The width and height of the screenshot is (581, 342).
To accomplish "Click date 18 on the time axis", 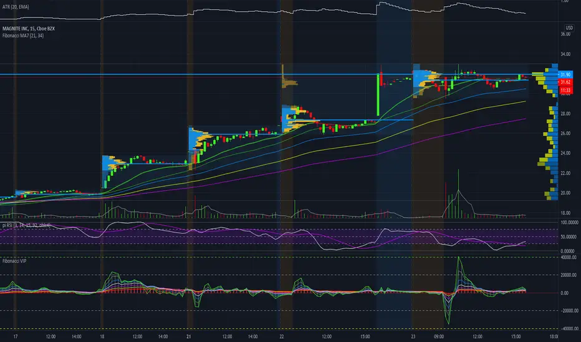I will [x=102, y=337].
